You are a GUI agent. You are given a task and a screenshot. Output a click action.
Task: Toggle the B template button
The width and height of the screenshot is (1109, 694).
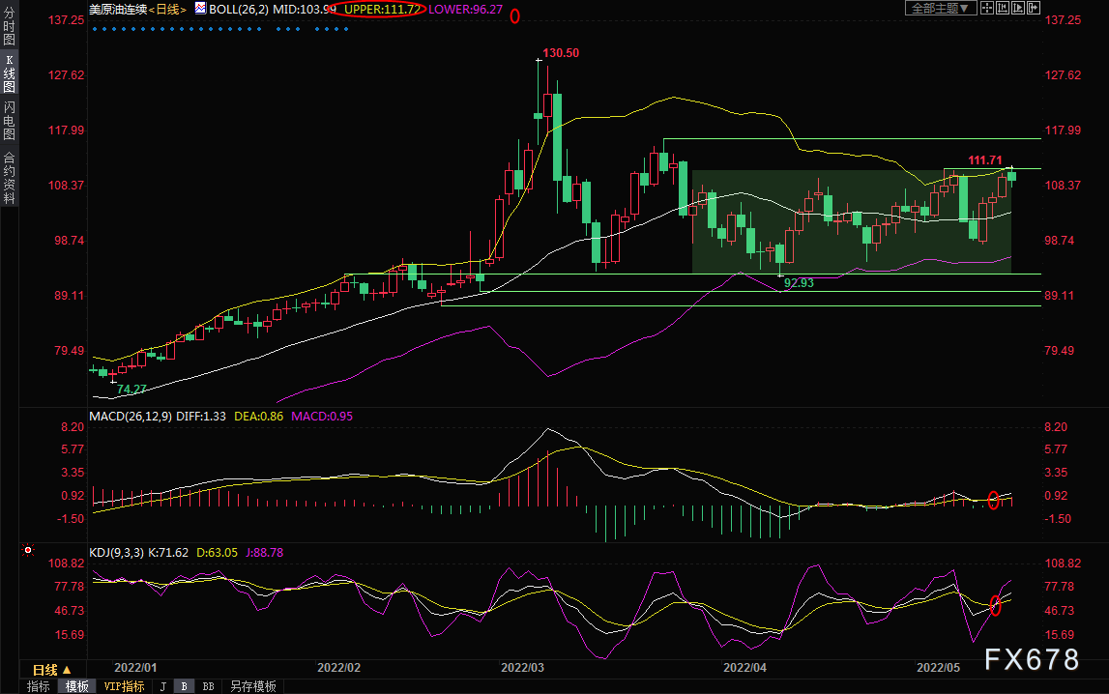pyautogui.click(x=185, y=686)
